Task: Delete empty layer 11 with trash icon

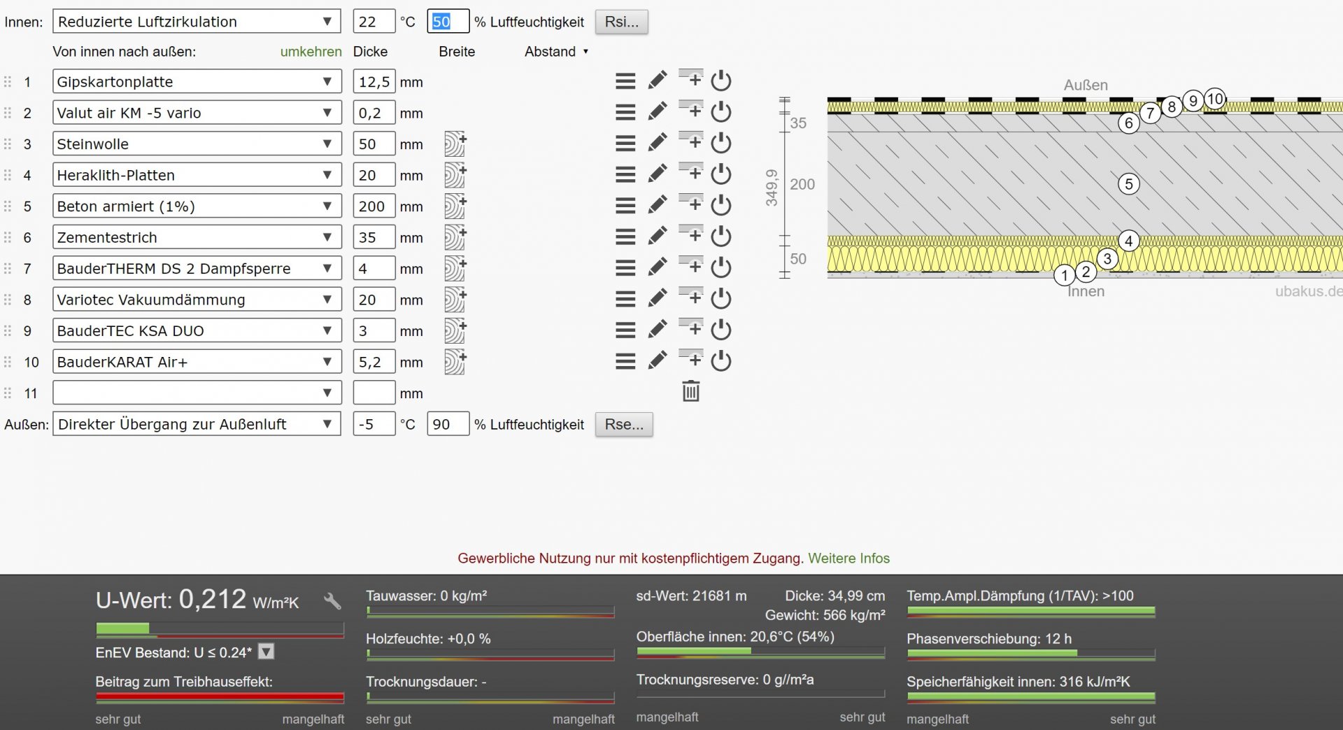Action: point(690,391)
